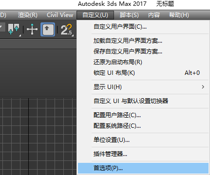Viewport: 210px width, 175px height.
Task: Expand the 显示 UI(H) submenu
Action: [x=143, y=87]
